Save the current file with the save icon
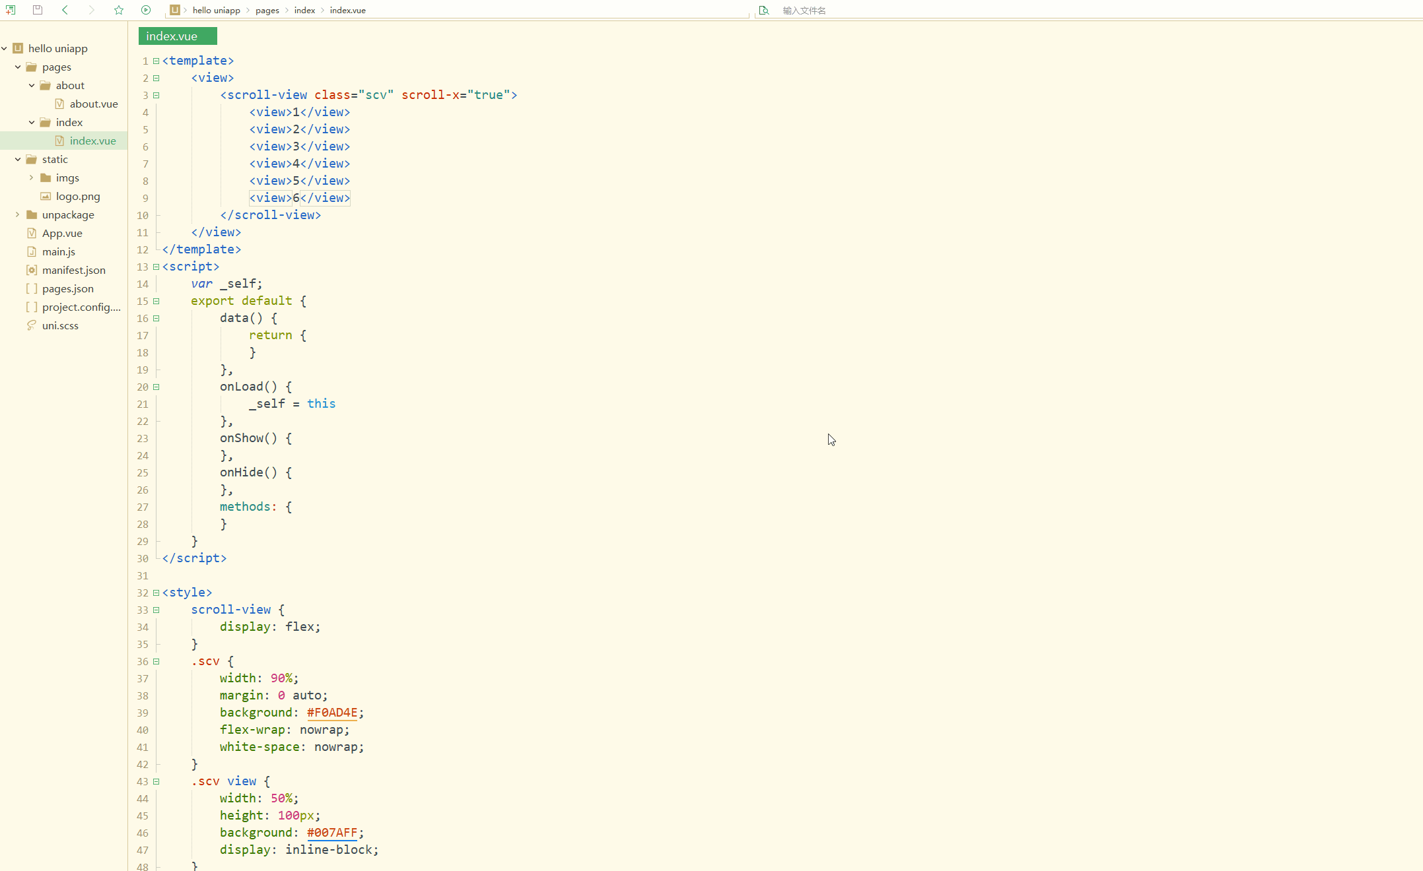This screenshot has height=871, width=1423. (37, 10)
